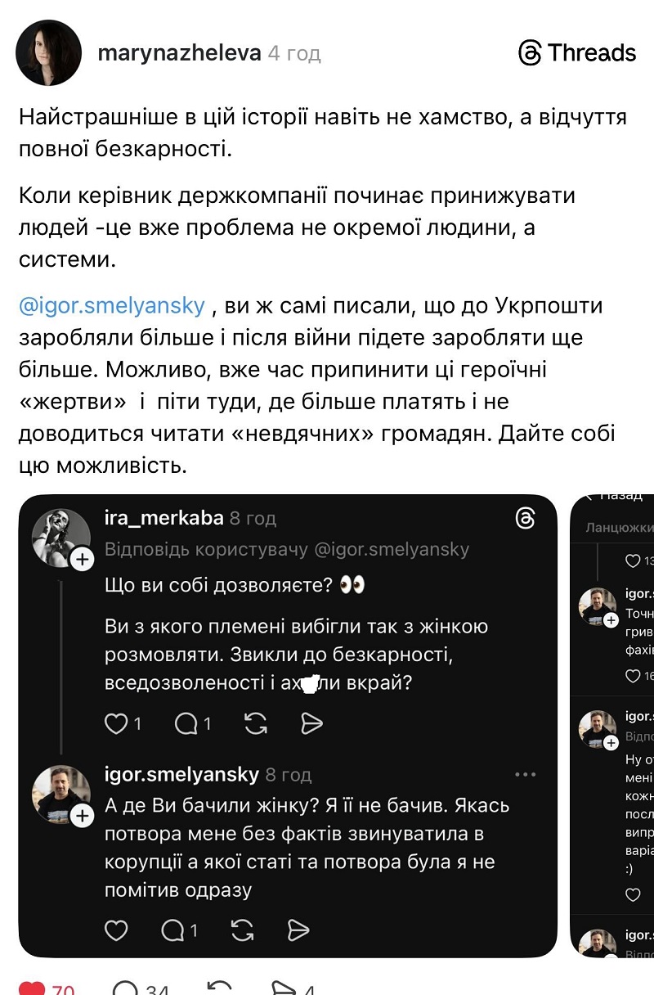654x995 pixels.
Task: Follow igor.smelyansky using the avatar plus badge
Action: pos(83,815)
